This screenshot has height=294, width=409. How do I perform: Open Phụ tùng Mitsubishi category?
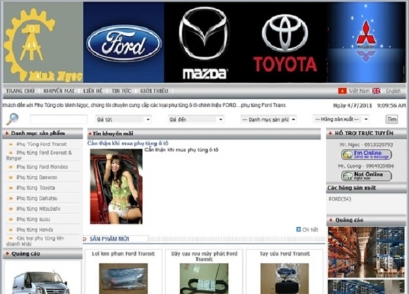point(38,209)
